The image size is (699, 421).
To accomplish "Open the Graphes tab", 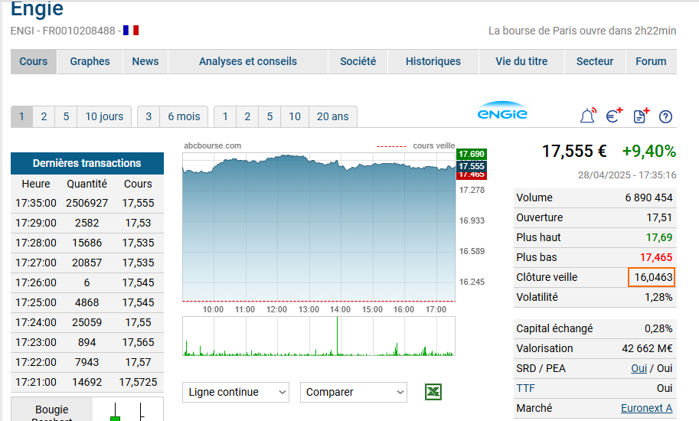I will pos(90,61).
